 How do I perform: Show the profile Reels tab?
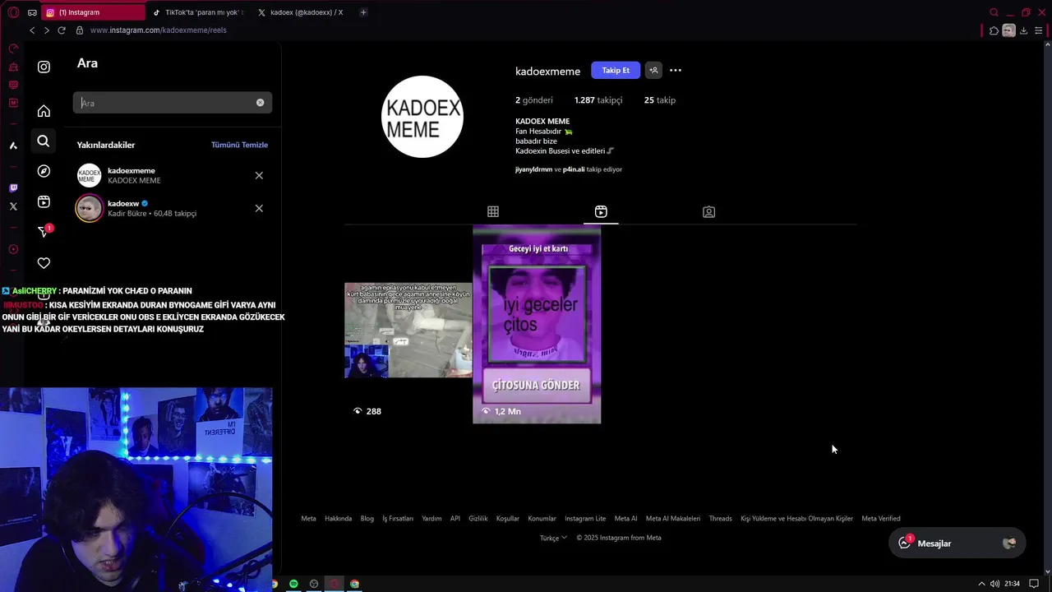(x=601, y=212)
